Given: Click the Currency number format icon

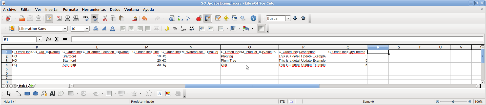Looking at the screenshot, I should point(167,29).
